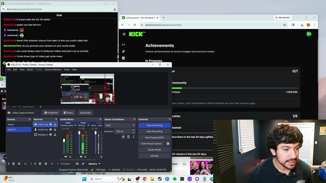Remove scene transition with trash icon
The width and height of the screenshot is (326, 183).
[x=128, y=137]
